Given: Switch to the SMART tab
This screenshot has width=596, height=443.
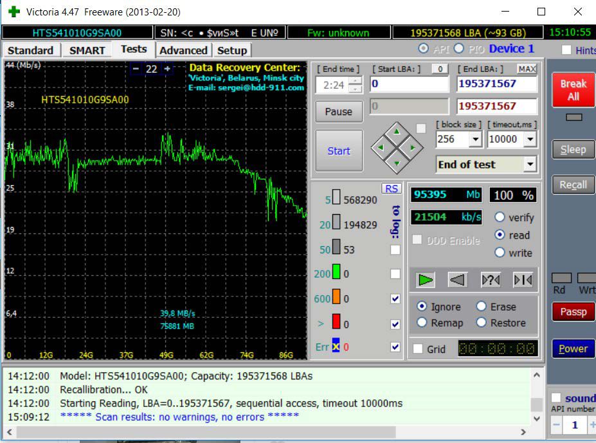Looking at the screenshot, I should click(87, 50).
